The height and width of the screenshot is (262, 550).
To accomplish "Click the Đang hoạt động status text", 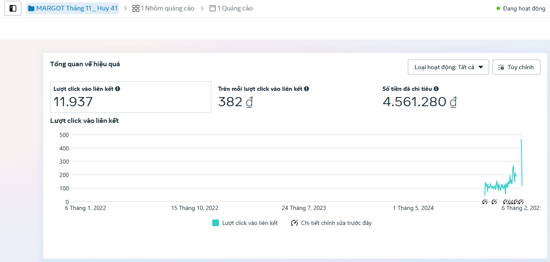I will pyautogui.click(x=524, y=8).
